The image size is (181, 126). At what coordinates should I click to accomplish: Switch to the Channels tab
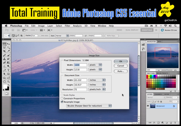pos(158,94)
